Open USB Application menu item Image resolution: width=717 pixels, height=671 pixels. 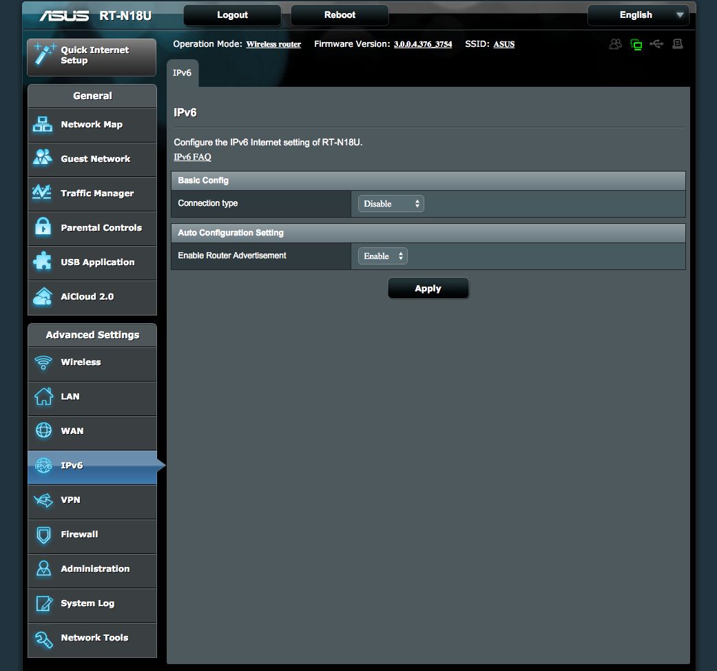[92, 262]
